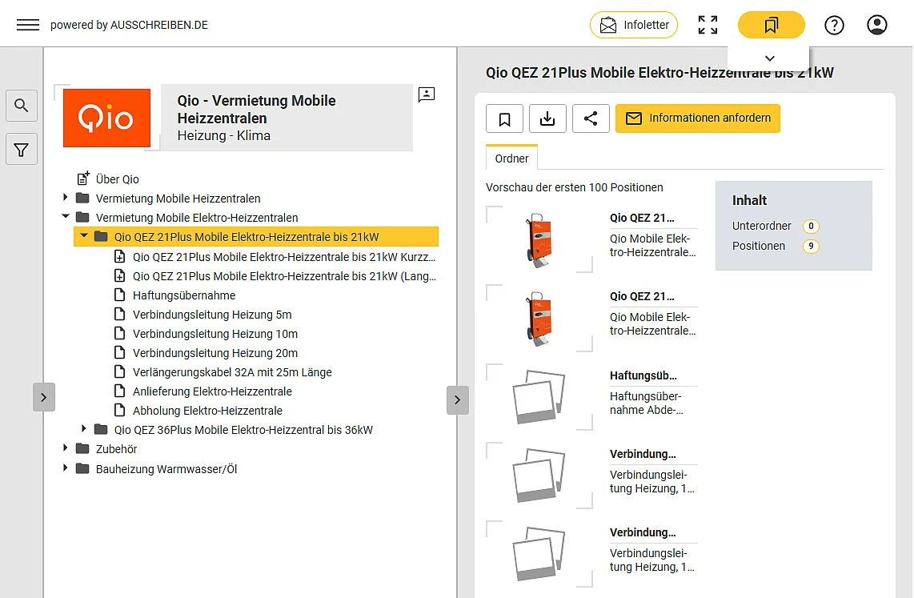Screen dimensions: 914x598
Task: Select Verbindungsleitung Heizung 10m
Action: (x=215, y=334)
